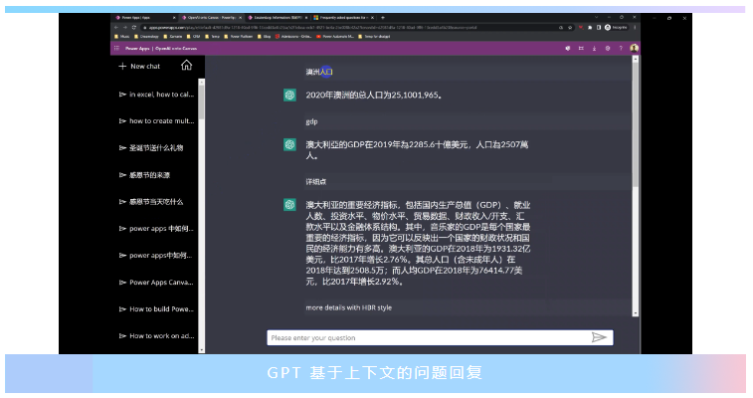Open a new browser tab with plus
753x398 pixels.
pyautogui.click(x=383, y=18)
